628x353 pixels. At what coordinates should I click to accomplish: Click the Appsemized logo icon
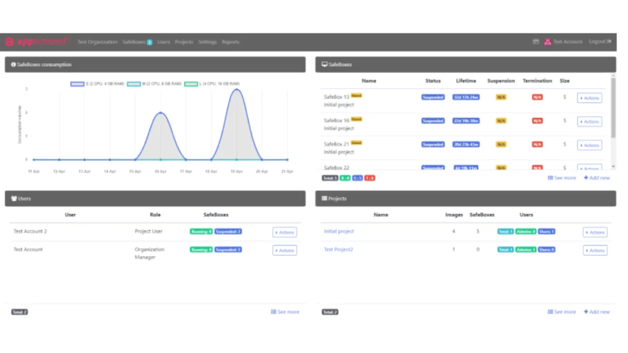tap(9, 42)
